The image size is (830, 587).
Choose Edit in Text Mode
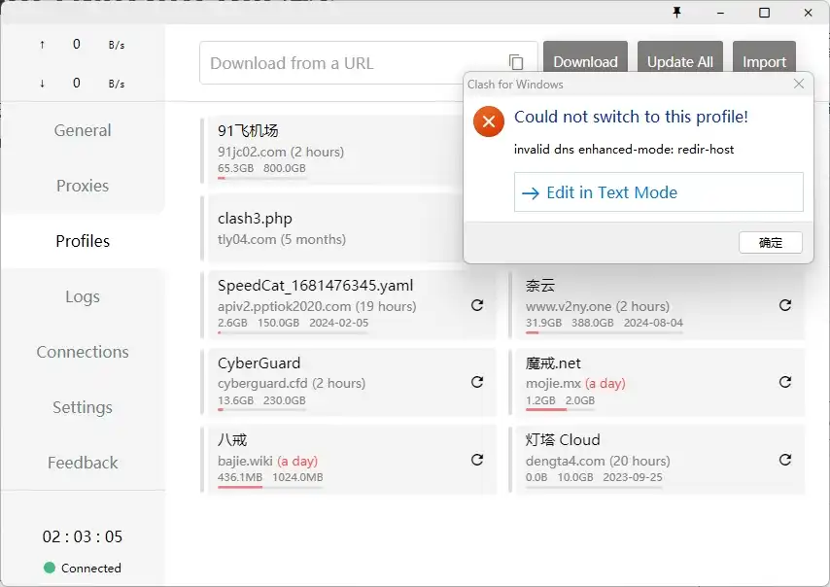pyautogui.click(x=659, y=192)
